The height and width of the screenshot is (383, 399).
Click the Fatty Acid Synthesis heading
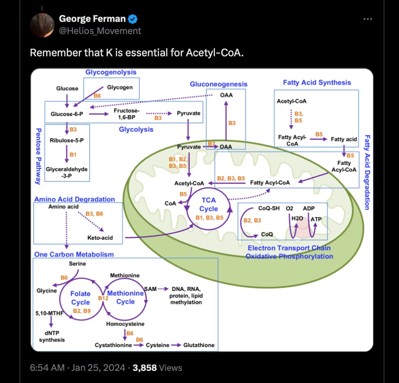tap(317, 83)
